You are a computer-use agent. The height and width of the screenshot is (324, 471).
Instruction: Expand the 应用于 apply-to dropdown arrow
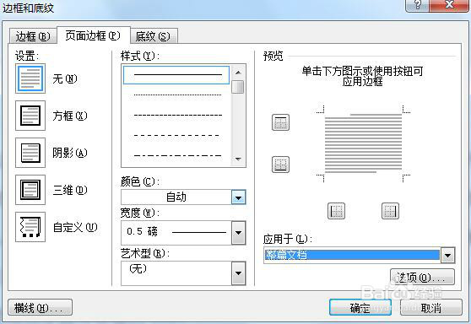point(447,256)
